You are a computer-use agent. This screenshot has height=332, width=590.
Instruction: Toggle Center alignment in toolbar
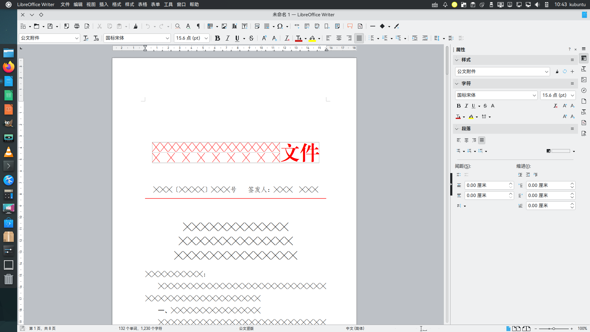click(339, 38)
